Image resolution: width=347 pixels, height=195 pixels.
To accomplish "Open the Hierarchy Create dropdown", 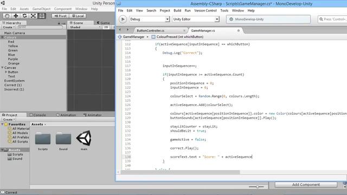I will point(9,27).
